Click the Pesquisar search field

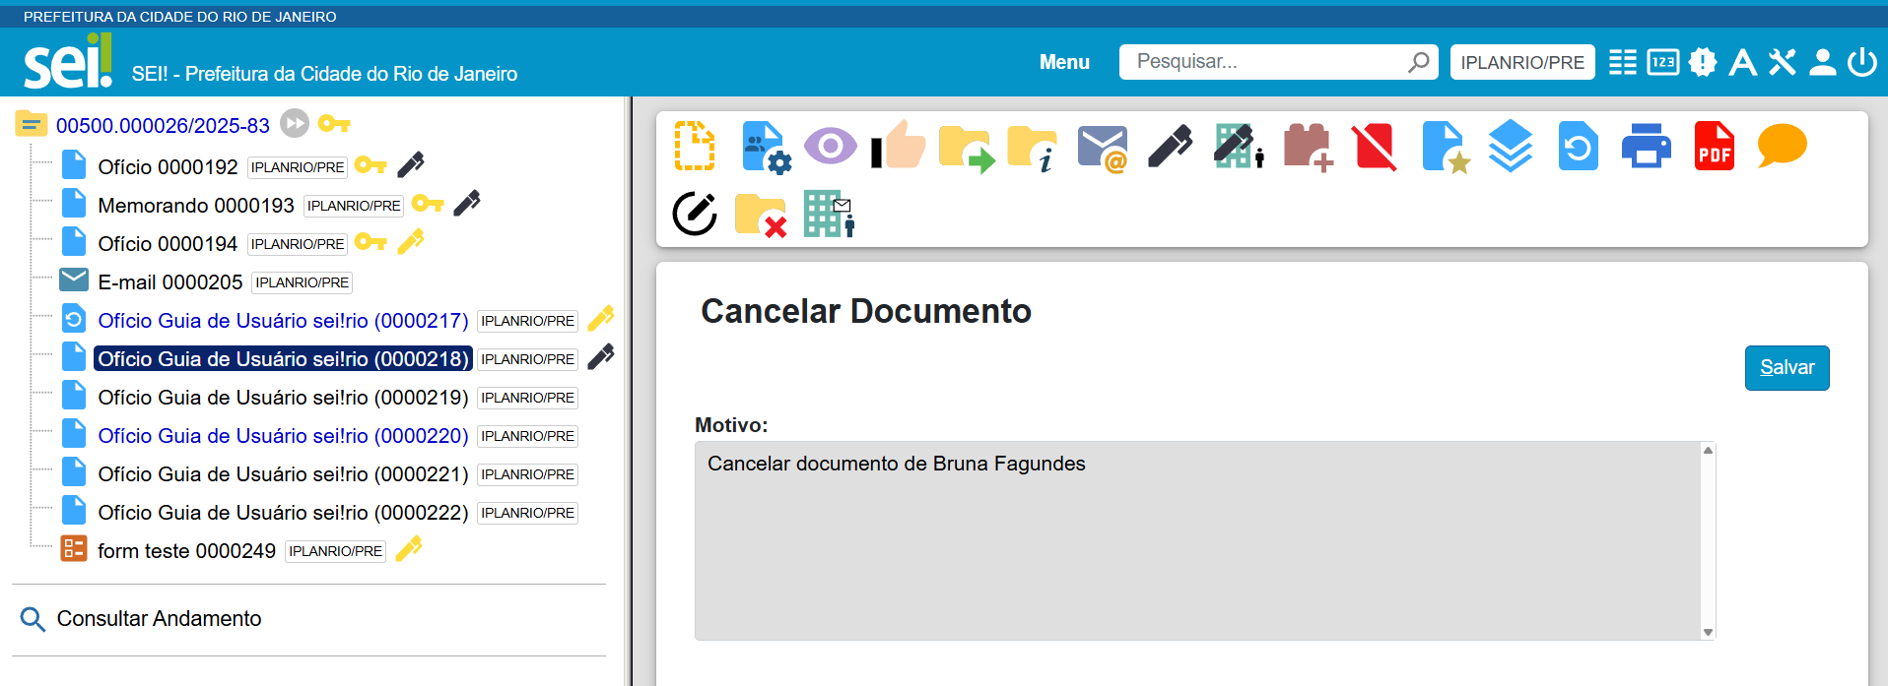[1267, 62]
